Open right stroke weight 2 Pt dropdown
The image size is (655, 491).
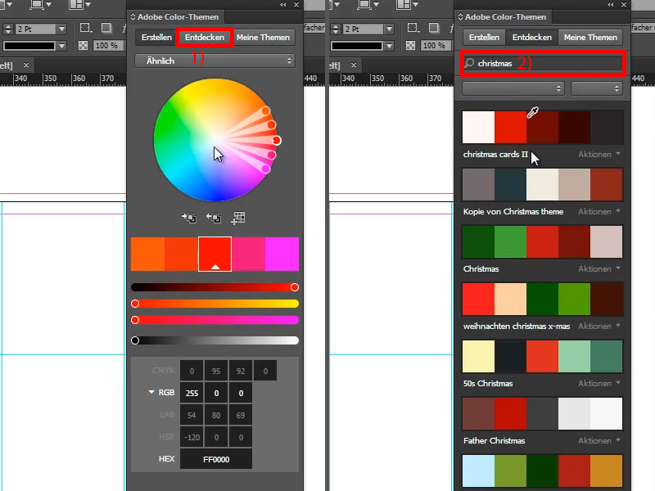coord(390,29)
